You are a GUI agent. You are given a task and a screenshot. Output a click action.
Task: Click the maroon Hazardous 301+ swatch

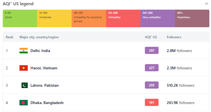(192, 18)
